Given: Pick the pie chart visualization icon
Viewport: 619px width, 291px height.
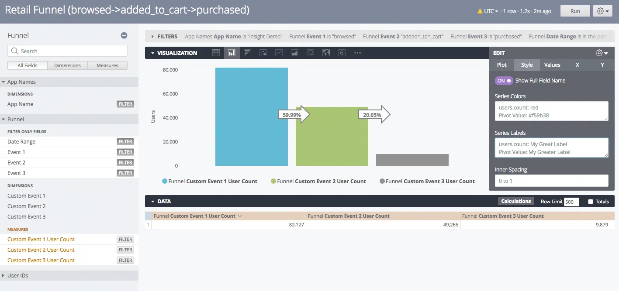Looking at the screenshot, I should pos(310,53).
